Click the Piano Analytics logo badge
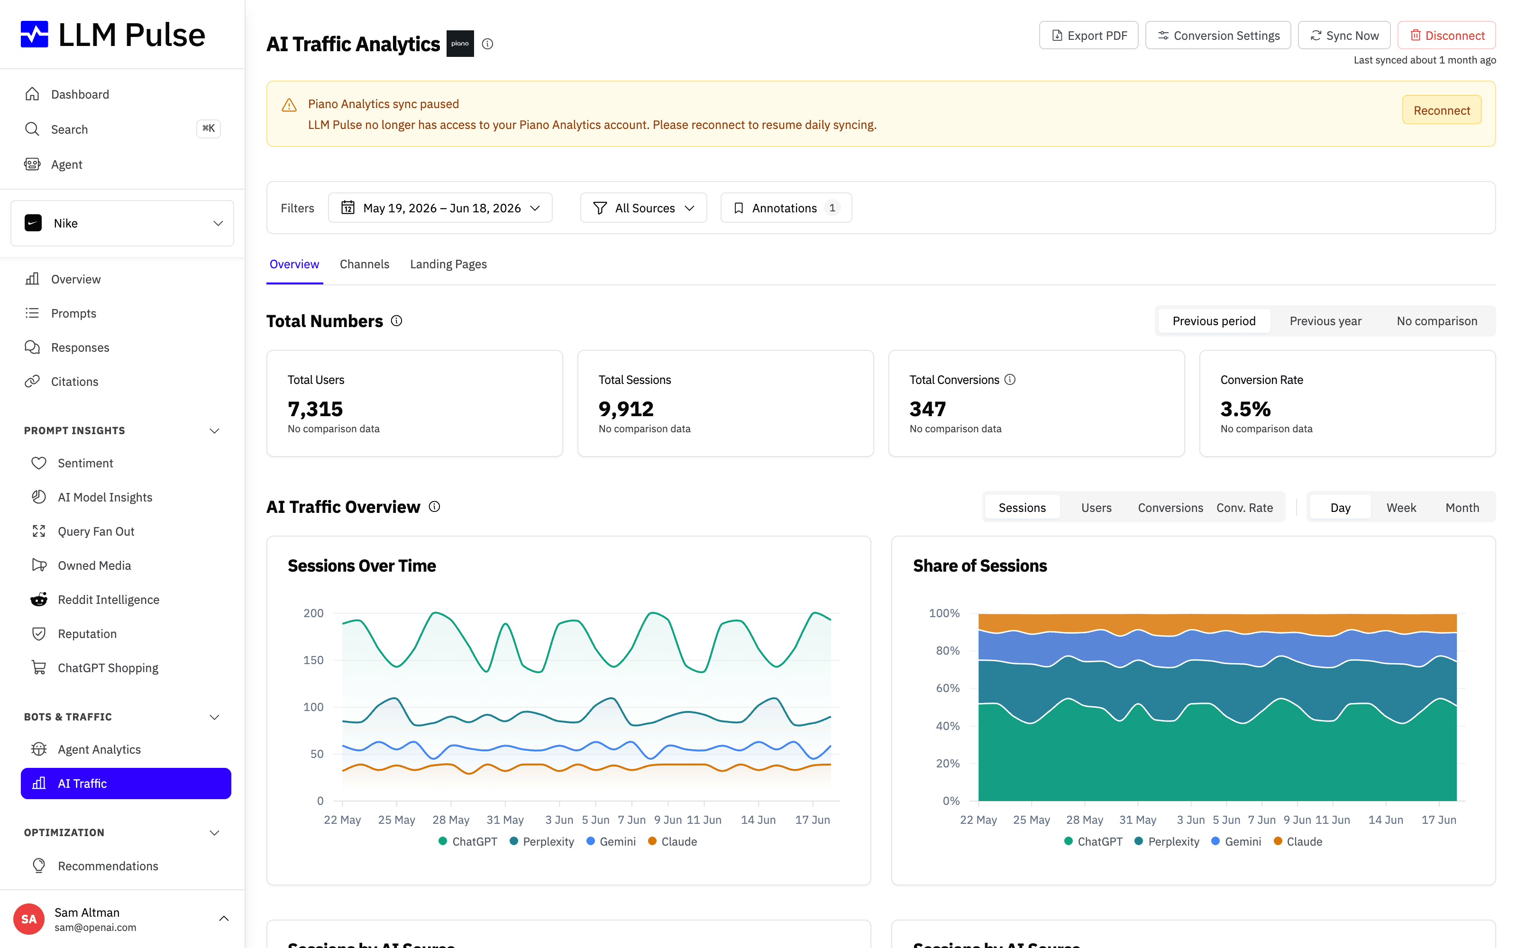This screenshot has height=948, width=1517. coord(460,44)
